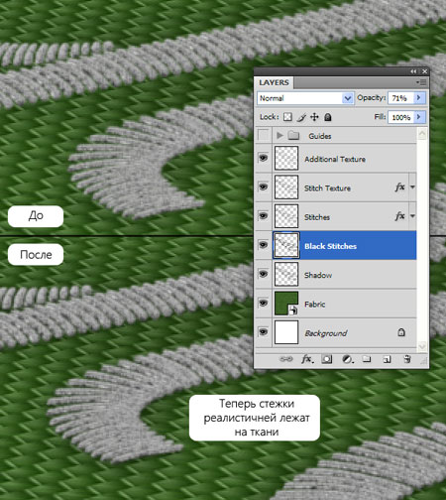446x500 pixels.
Task: Create new group folder icon
Action: click(x=367, y=359)
